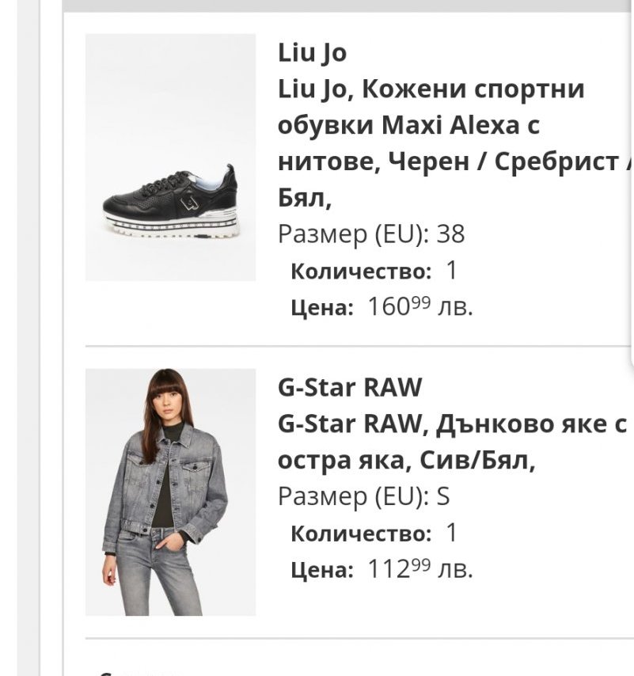This screenshot has height=676, width=634.
Task: Click size value S for the jacket
Action: pos(443,496)
